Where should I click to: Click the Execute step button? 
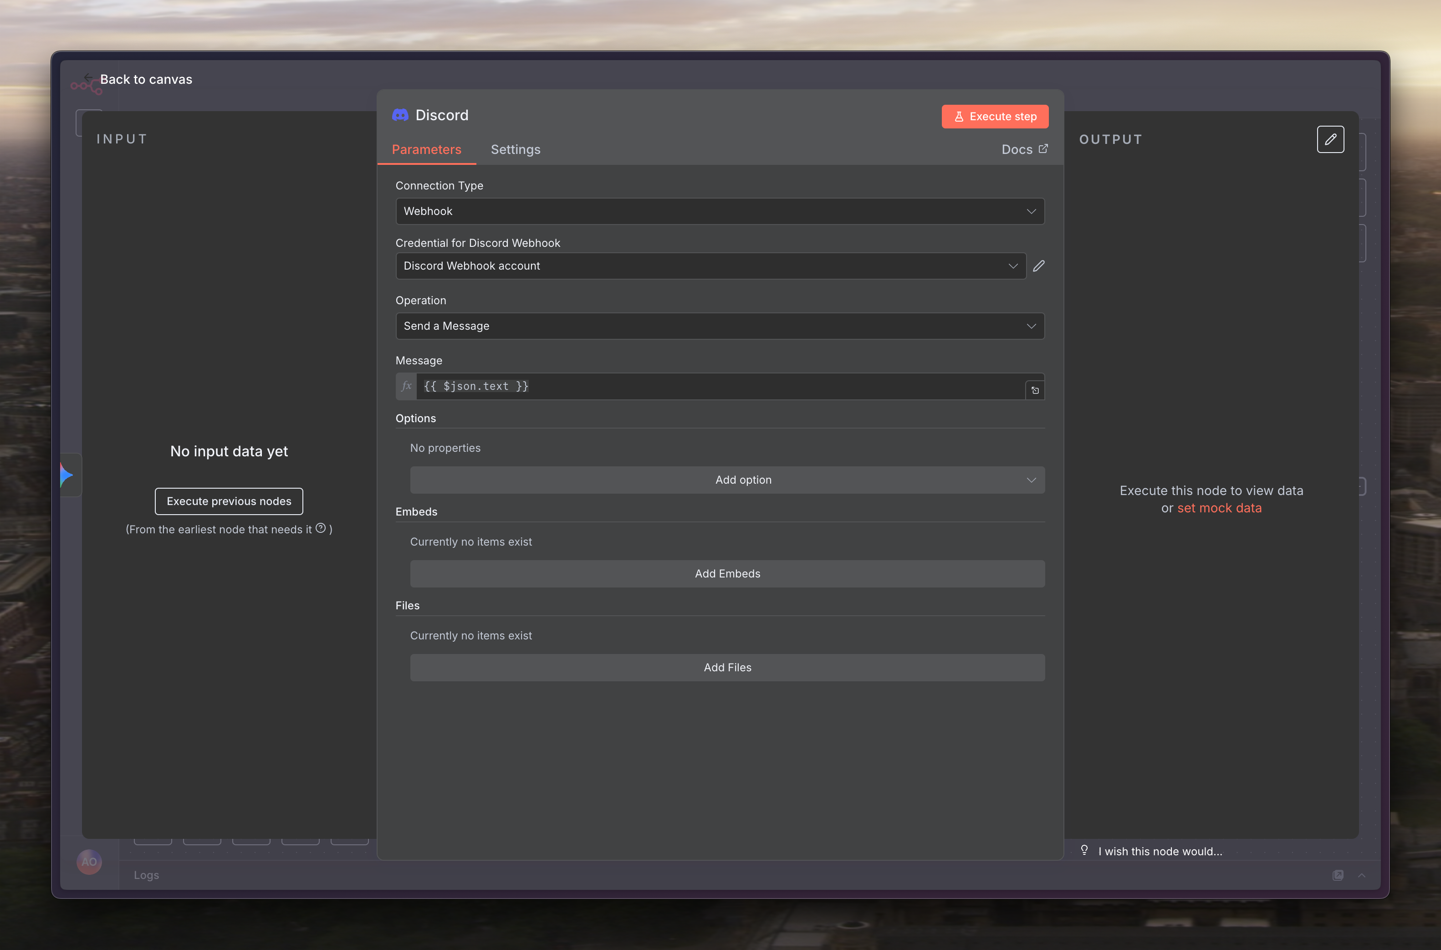pyautogui.click(x=995, y=116)
